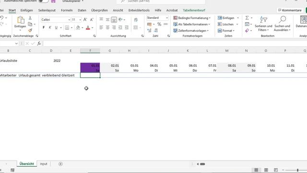The height and width of the screenshot is (173, 307).
Task: Open Zellenformatvorlagen menu
Action: [191, 31]
